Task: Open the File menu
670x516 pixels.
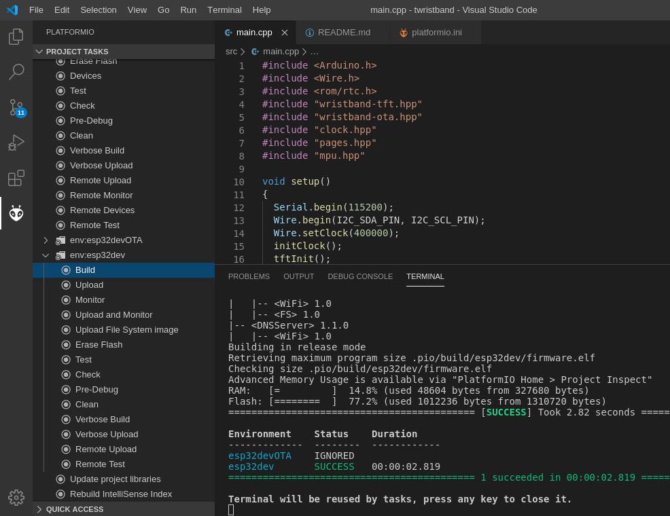Action: 36,10
